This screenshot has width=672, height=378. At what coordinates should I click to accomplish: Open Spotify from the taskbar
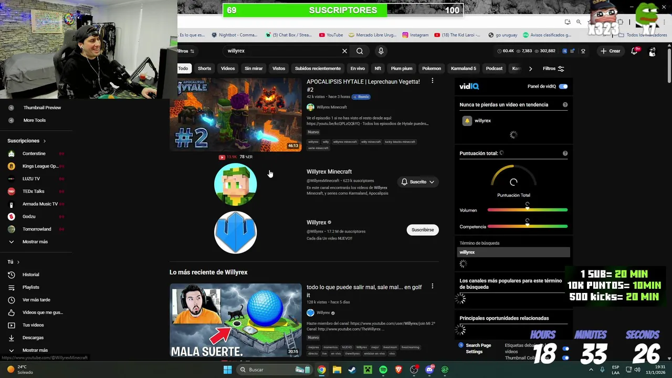pyautogui.click(x=383, y=370)
